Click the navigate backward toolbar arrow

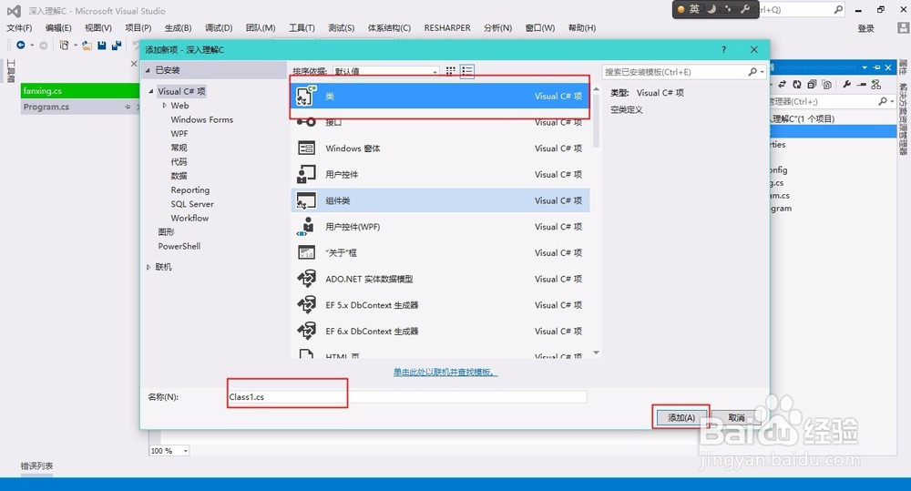pyautogui.click(x=21, y=45)
